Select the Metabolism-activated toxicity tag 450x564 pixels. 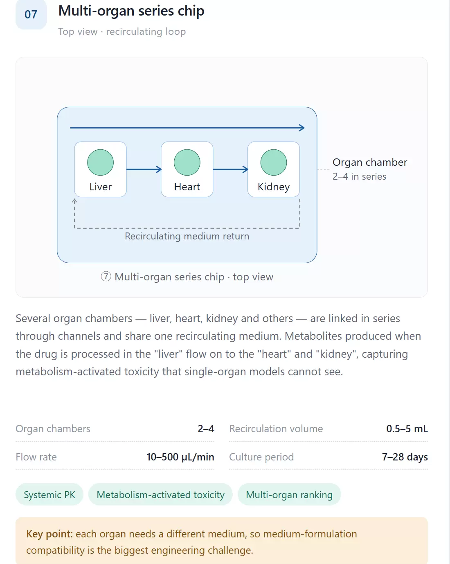click(x=160, y=494)
